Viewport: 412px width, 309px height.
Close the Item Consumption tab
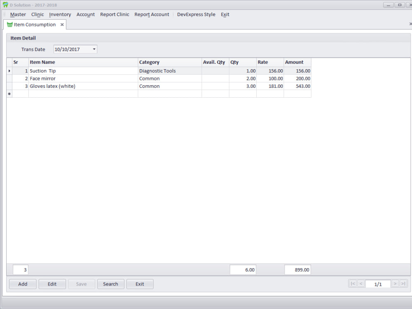coord(62,24)
